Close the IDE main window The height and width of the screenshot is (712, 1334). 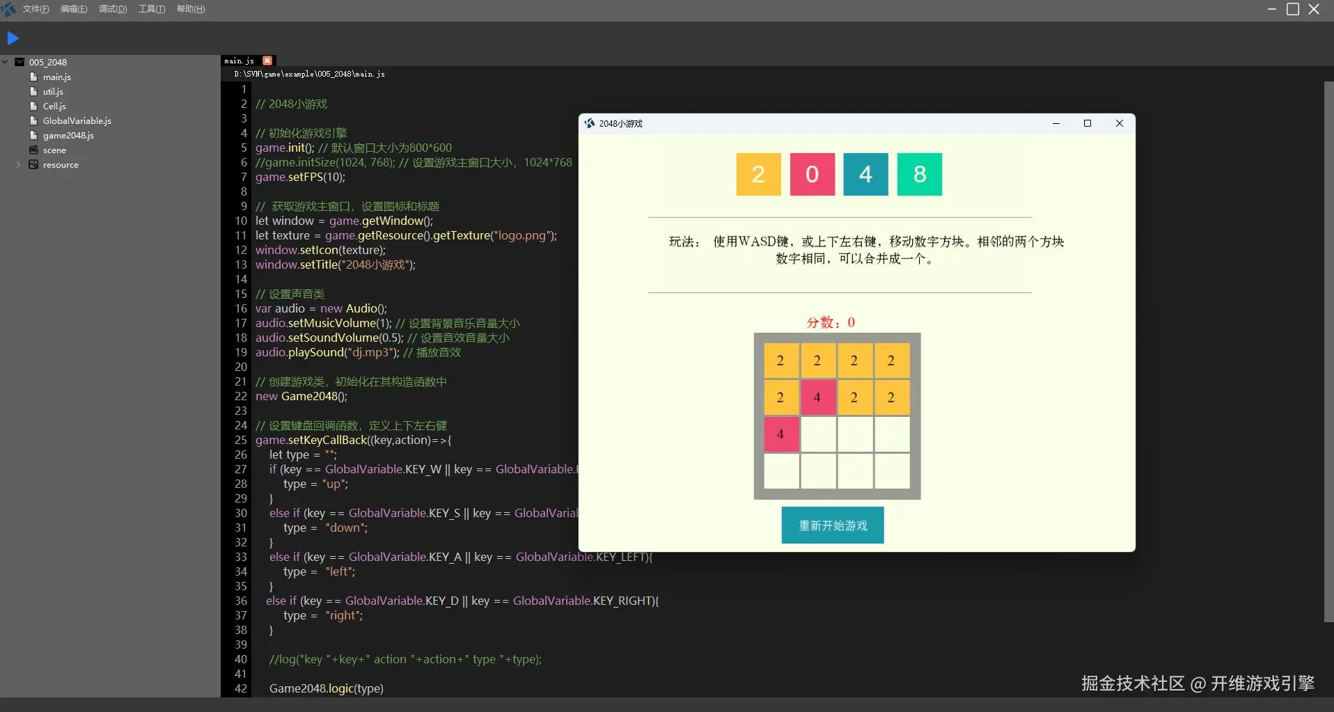[1315, 9]
